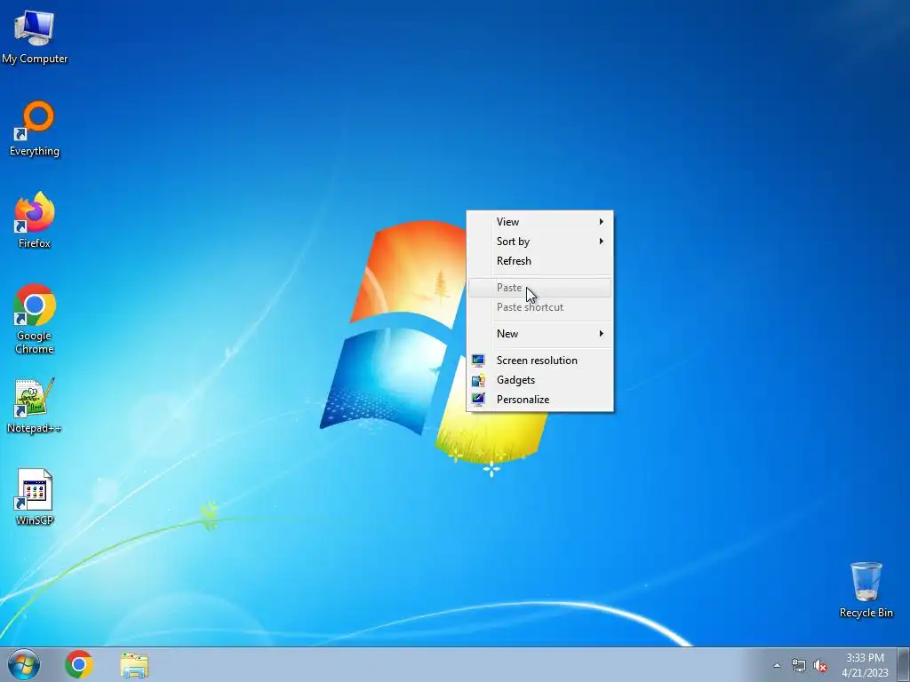The height and width of the screenshot is (682, 910).
Task: Choose Refresh in the context menu
Action: click(x=539, y=261)
